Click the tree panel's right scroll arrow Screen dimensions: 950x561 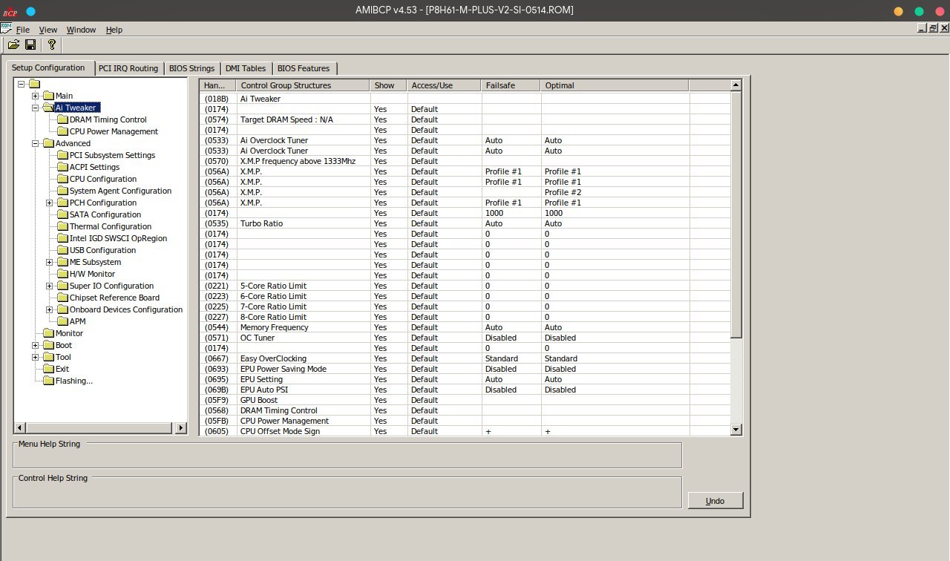tap(180, 428)
